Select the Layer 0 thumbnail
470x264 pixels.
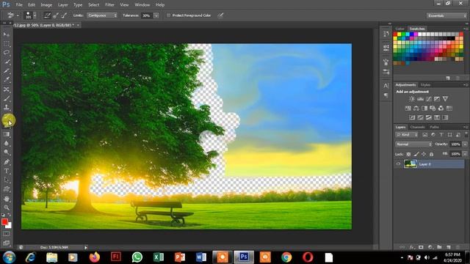click(x=410, y=164)
